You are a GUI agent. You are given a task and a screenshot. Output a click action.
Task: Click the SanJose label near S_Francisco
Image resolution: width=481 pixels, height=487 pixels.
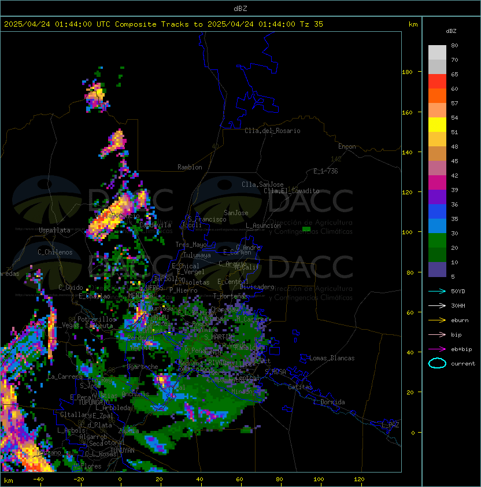[236, 213]
